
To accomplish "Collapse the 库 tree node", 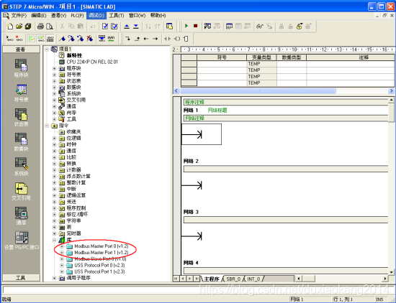I will click(x=54, y=240).
